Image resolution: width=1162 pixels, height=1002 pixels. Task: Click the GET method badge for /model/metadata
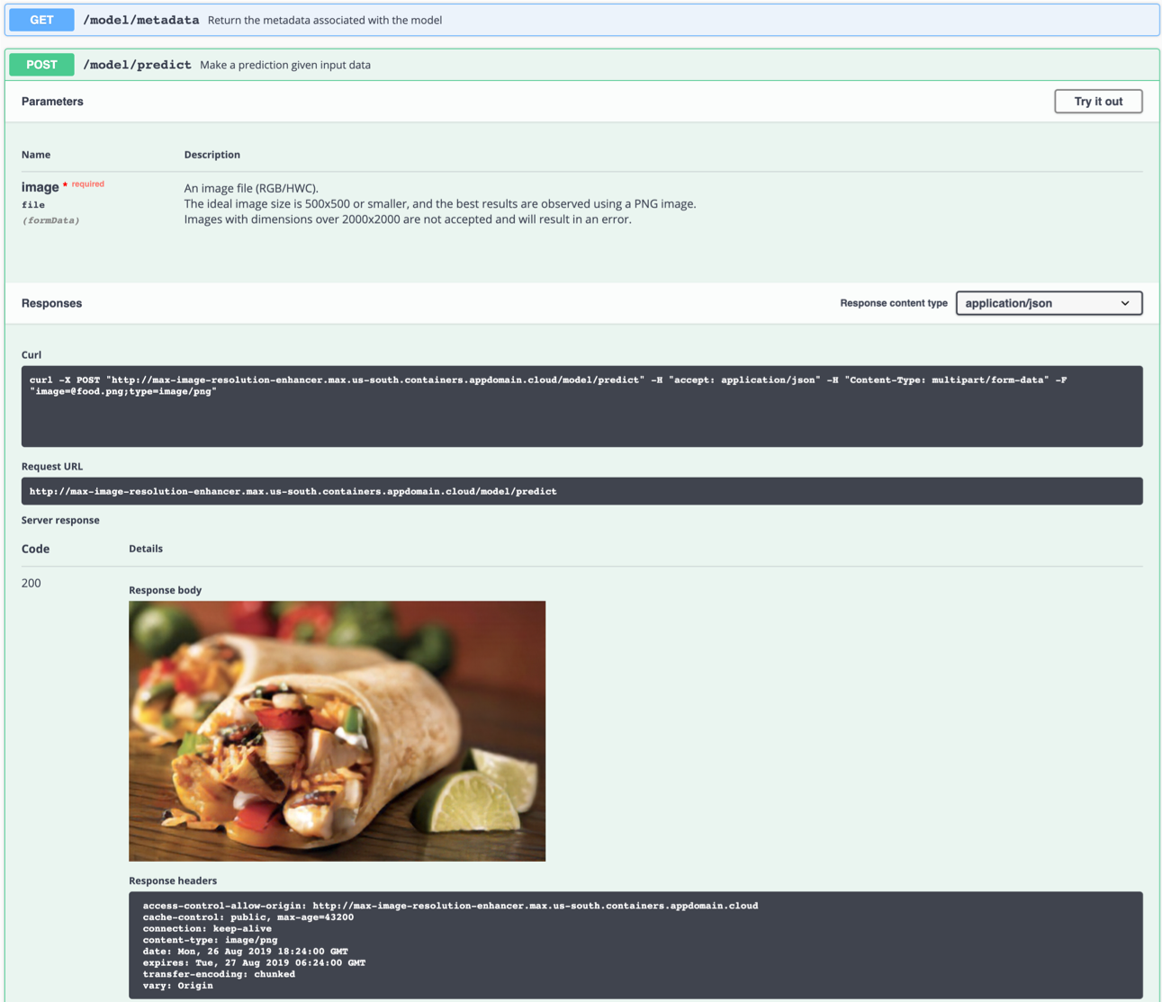pyautogui.click(x=41, y=19)
